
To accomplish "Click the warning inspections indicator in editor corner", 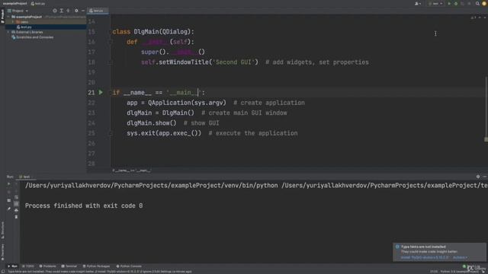I will [x=474, y=18].
